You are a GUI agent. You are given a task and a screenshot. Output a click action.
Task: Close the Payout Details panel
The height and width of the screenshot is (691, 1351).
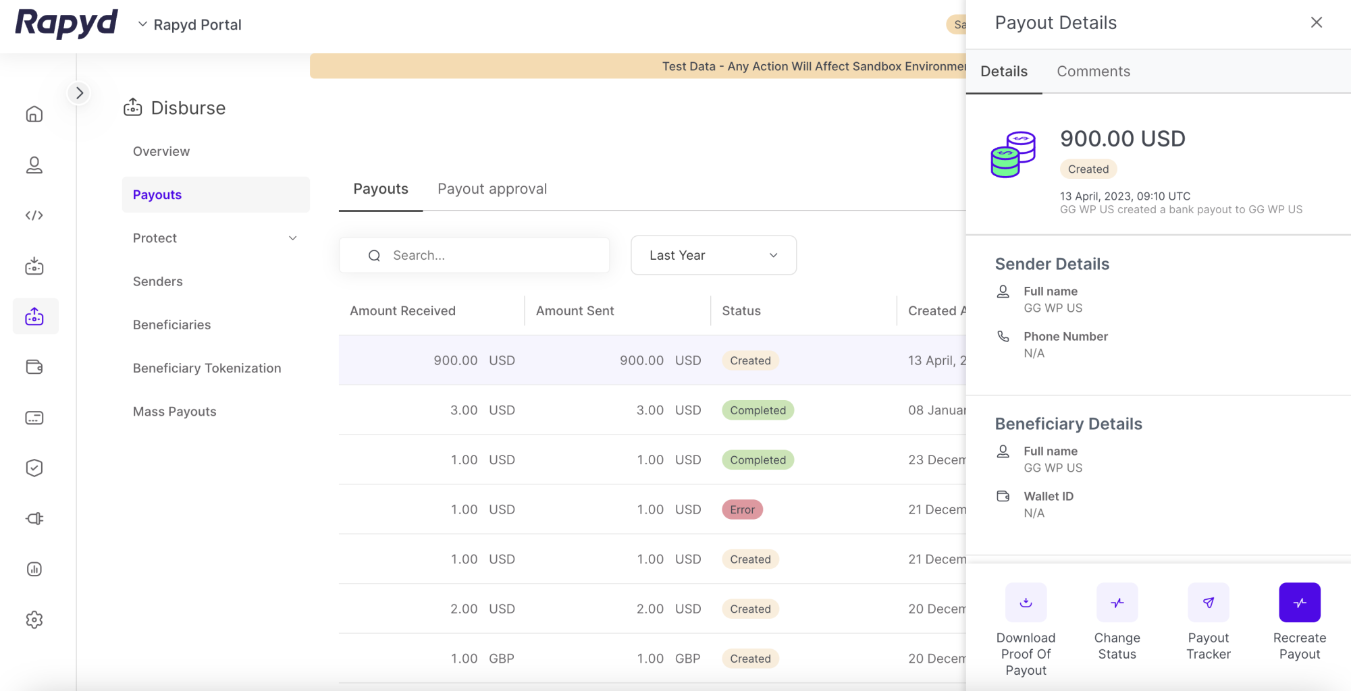(x=1316, y=22)
